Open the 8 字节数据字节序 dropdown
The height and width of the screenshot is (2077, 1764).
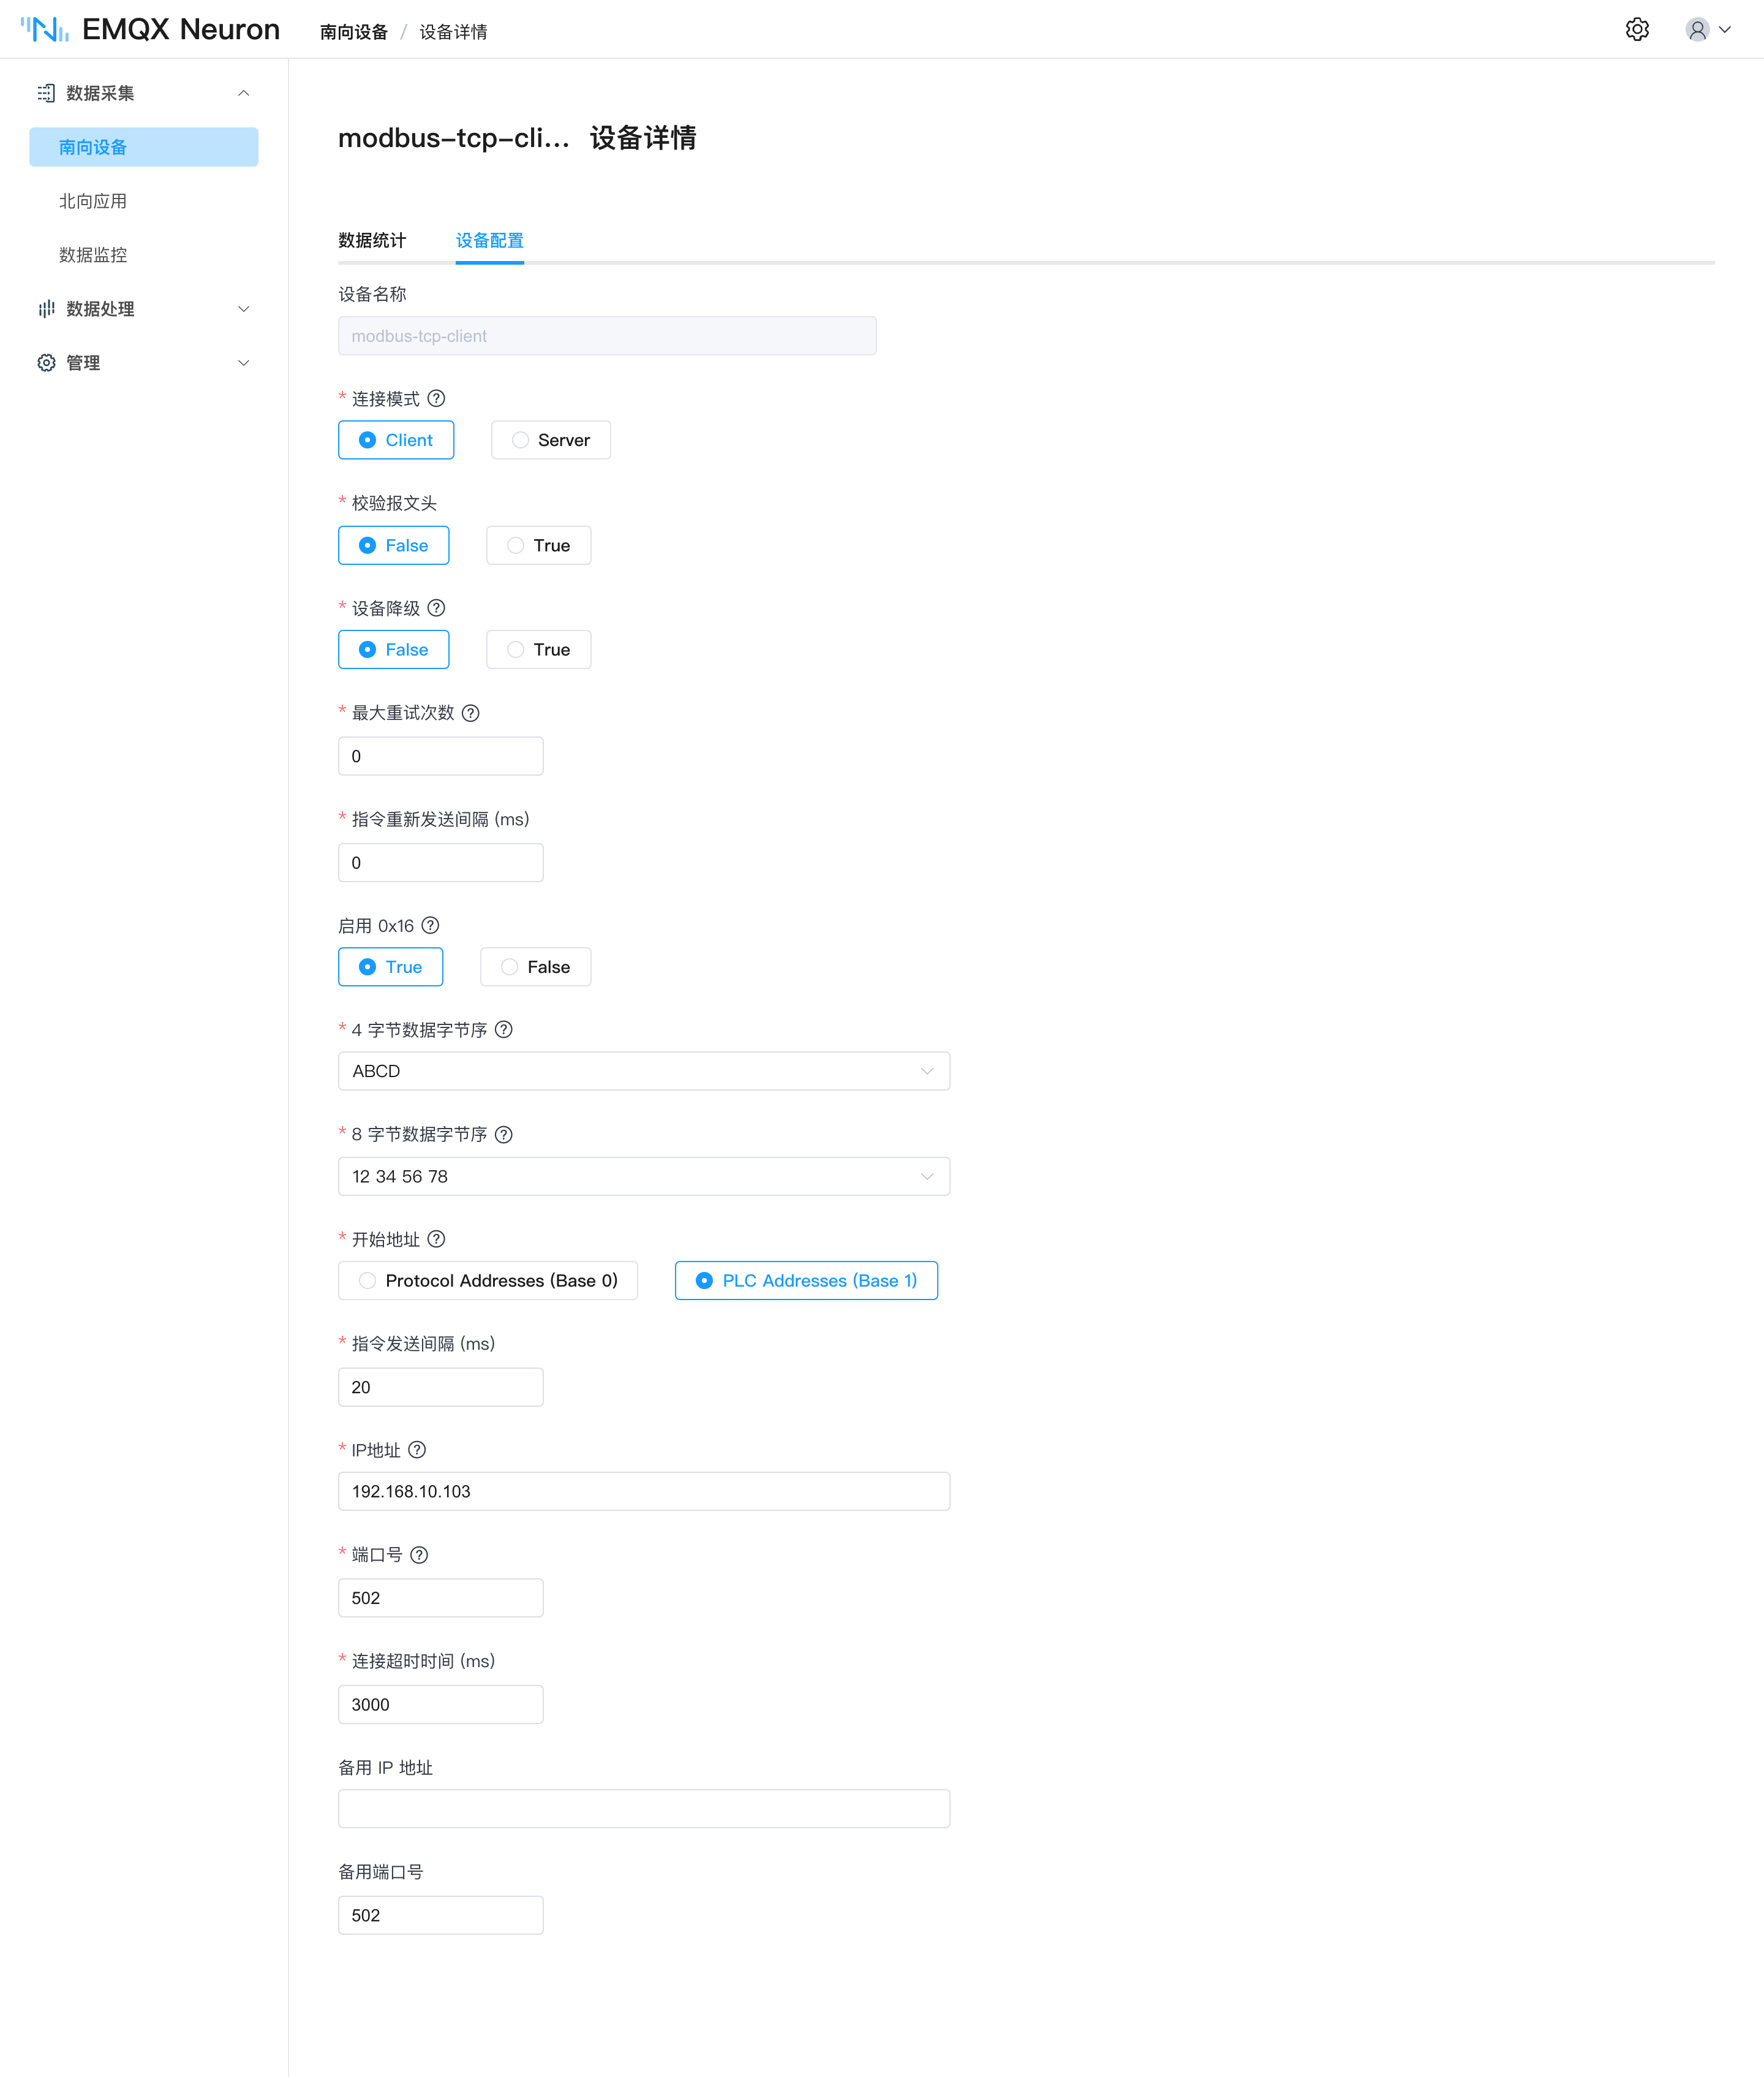point(644,1176)
